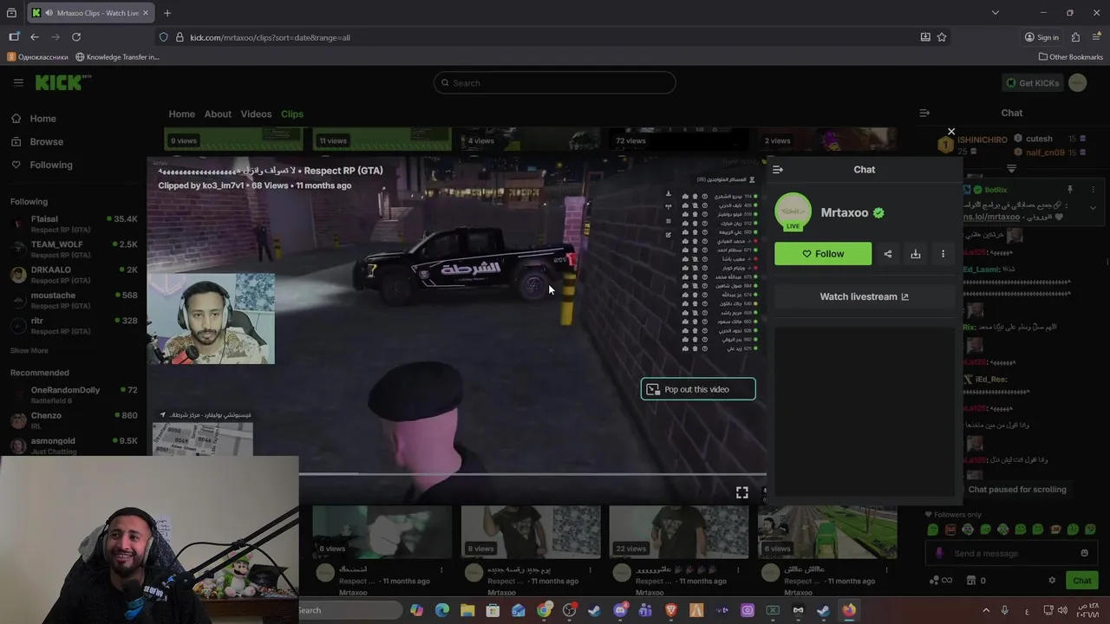Enter fullscreen on the clip player
Viewport: 1110px width, 624px height.
(x=742, y=492)
